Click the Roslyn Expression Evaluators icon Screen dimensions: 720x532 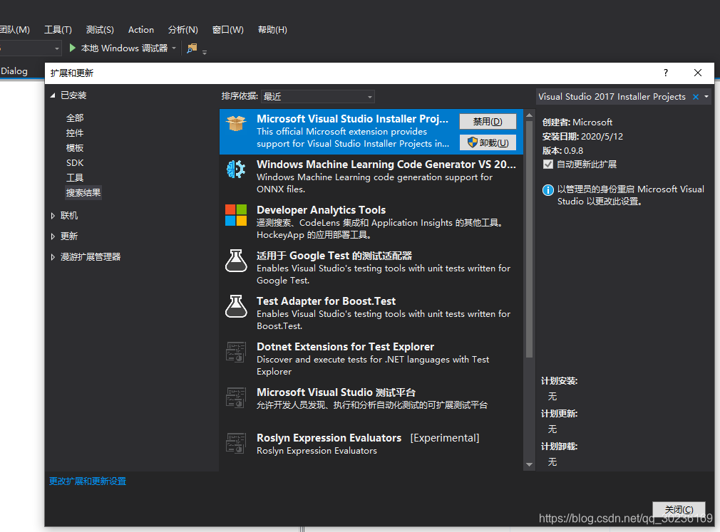pyautogui.click(x=235, y=444)
